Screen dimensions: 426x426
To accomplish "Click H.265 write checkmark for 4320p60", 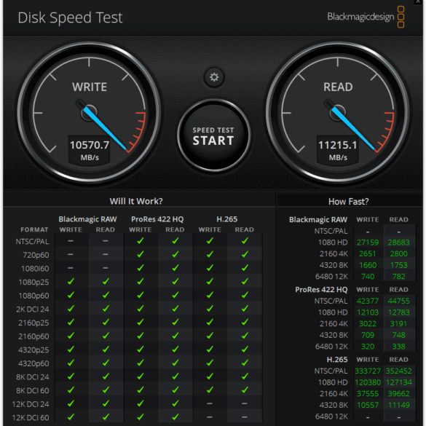I will pyautogui.click(x=210, y=363).
